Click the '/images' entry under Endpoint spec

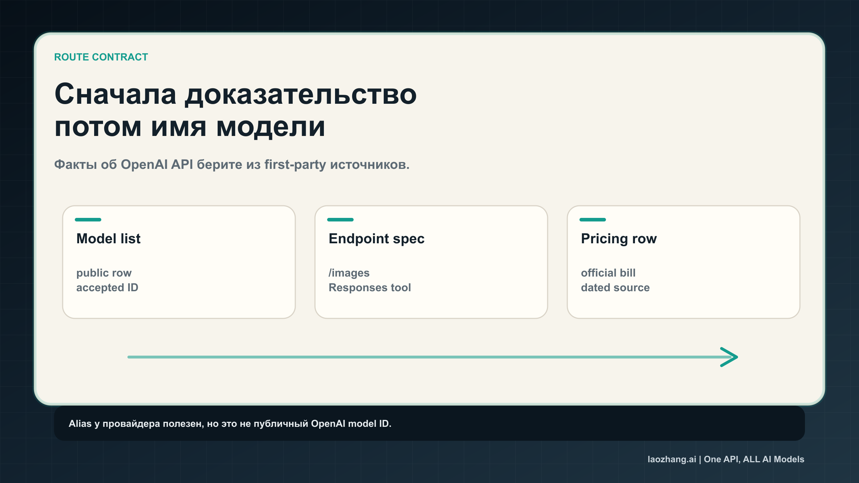349,273
